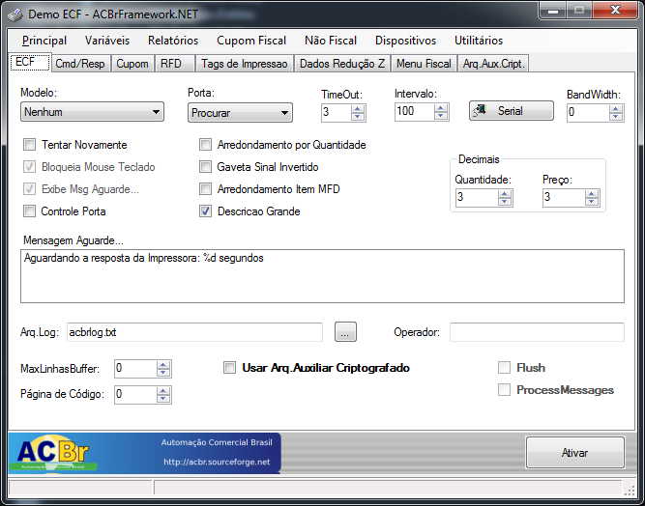Expand the Porta dropdown

pyautogui.click(x=284, y=113)
